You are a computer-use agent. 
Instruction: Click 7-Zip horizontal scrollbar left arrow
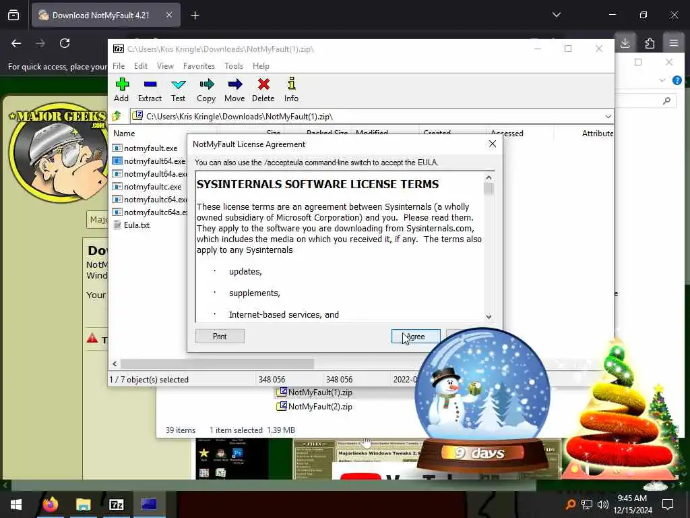(x=115, y=364)
